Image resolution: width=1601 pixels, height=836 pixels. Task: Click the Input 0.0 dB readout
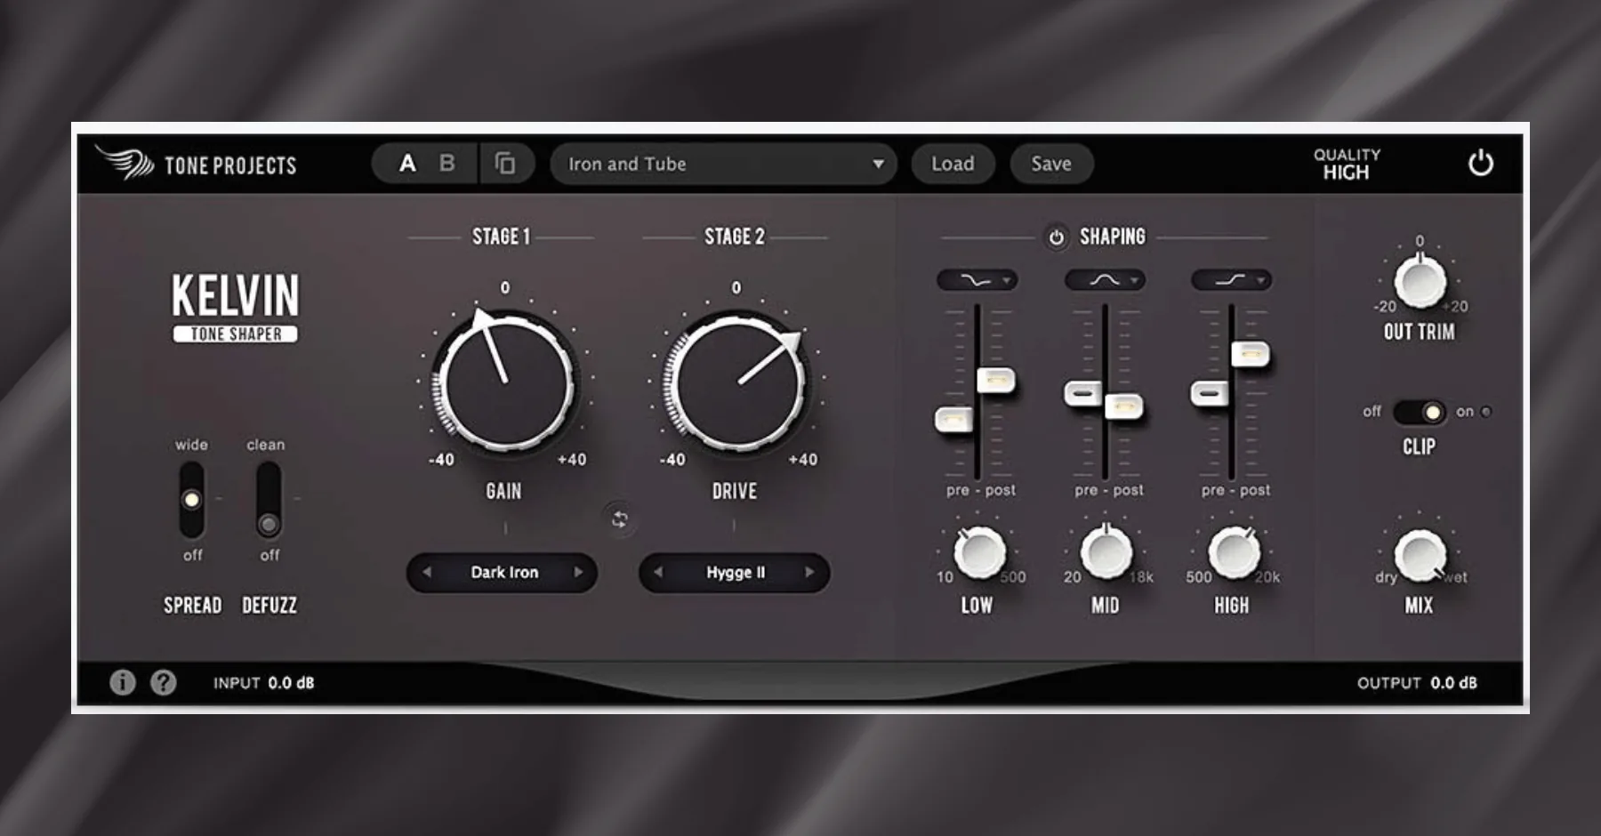point(263,683)
